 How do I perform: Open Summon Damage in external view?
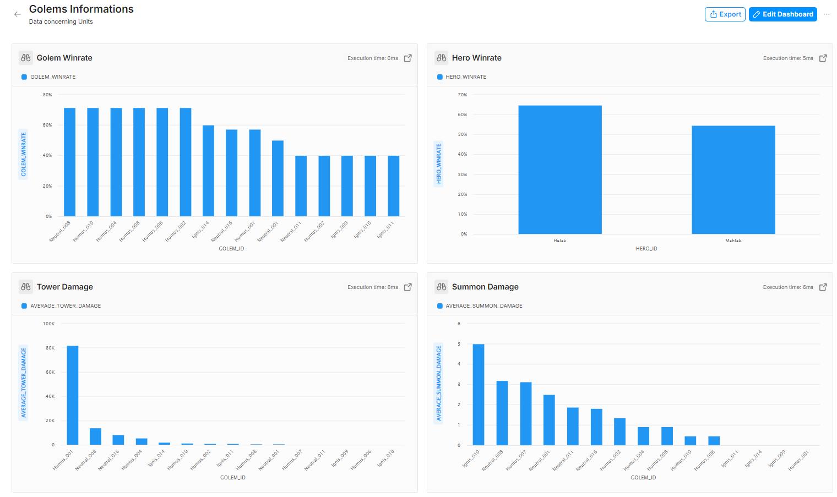click(x=823, y=287)
